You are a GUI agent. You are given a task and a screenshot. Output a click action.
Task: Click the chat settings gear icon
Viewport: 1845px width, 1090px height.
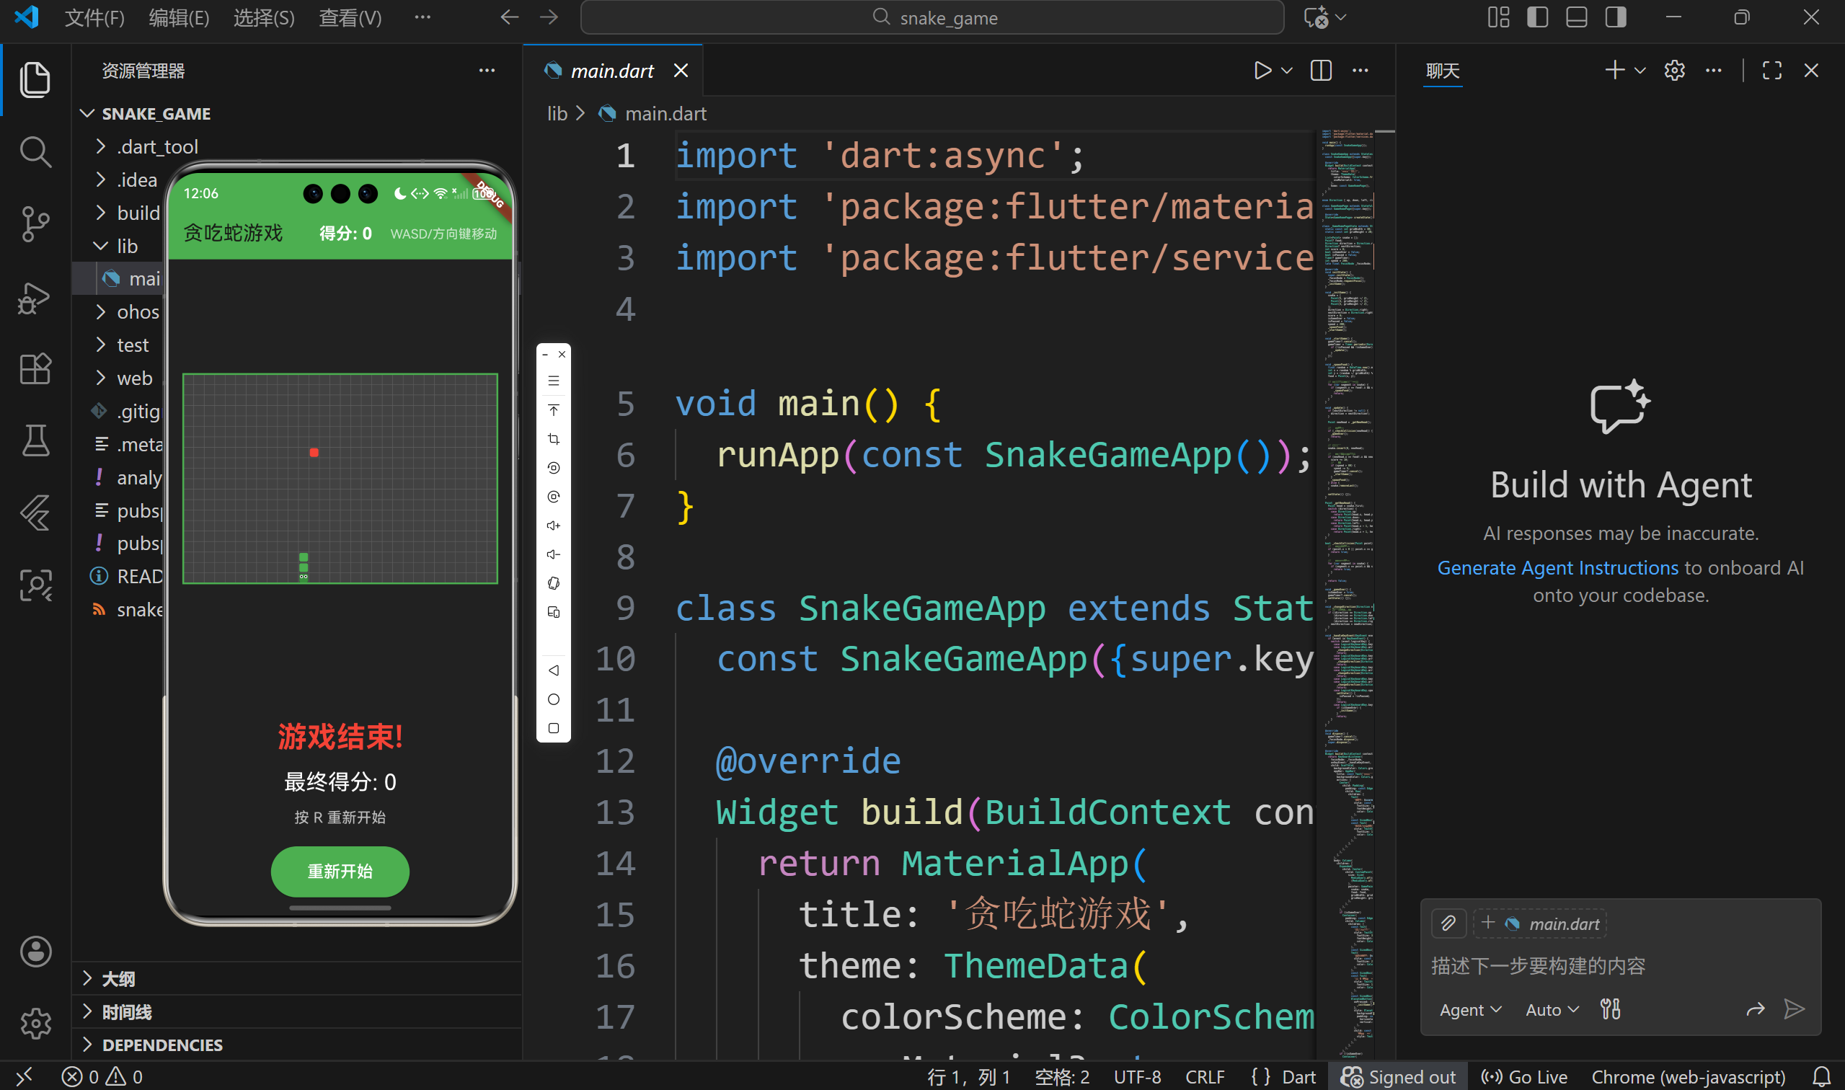pyautogui.click(x=1674, y=71)
